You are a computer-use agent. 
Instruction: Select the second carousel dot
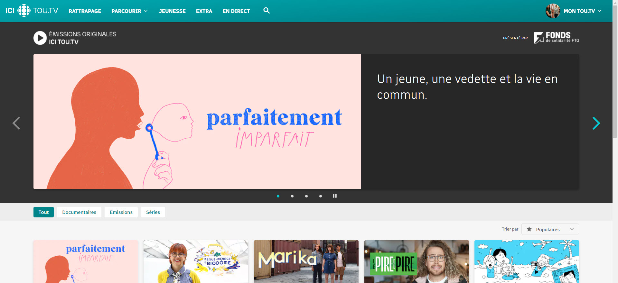coord(292,196)
